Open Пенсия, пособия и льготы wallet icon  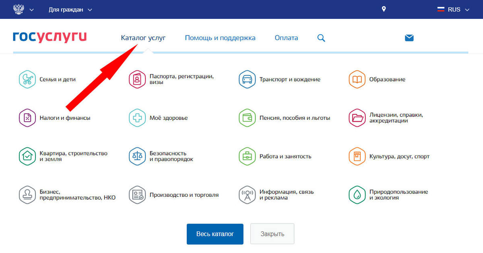(247, 118)
